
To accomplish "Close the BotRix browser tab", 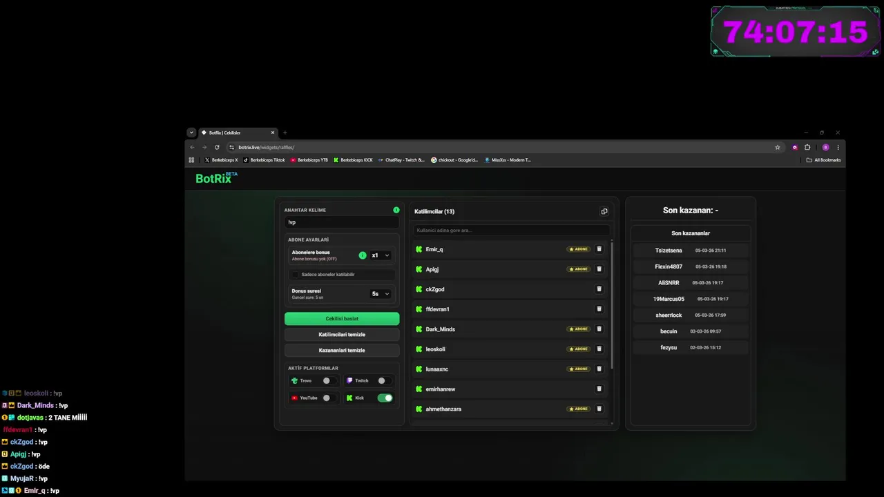I will (x=273, y=133).
